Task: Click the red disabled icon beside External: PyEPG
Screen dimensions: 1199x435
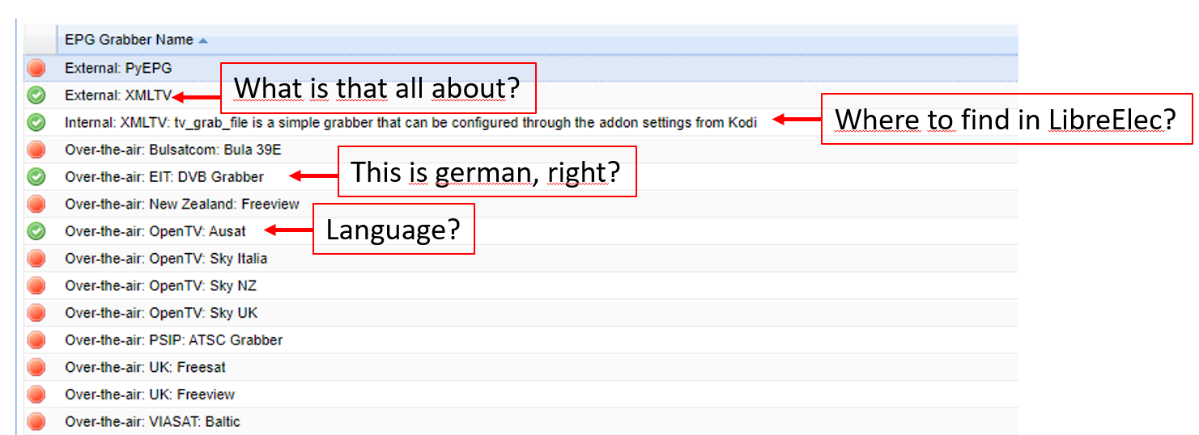Action: tap(36, 69)
